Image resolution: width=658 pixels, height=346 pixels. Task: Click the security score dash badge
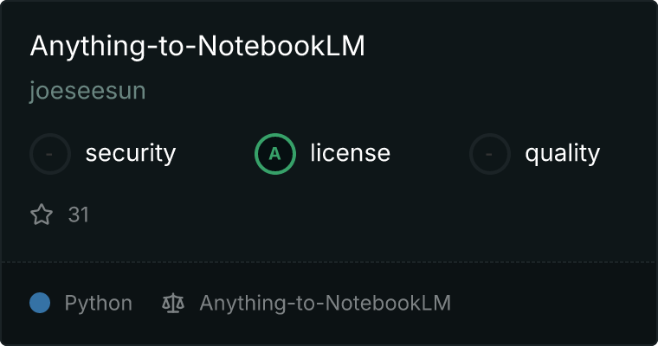50,154
